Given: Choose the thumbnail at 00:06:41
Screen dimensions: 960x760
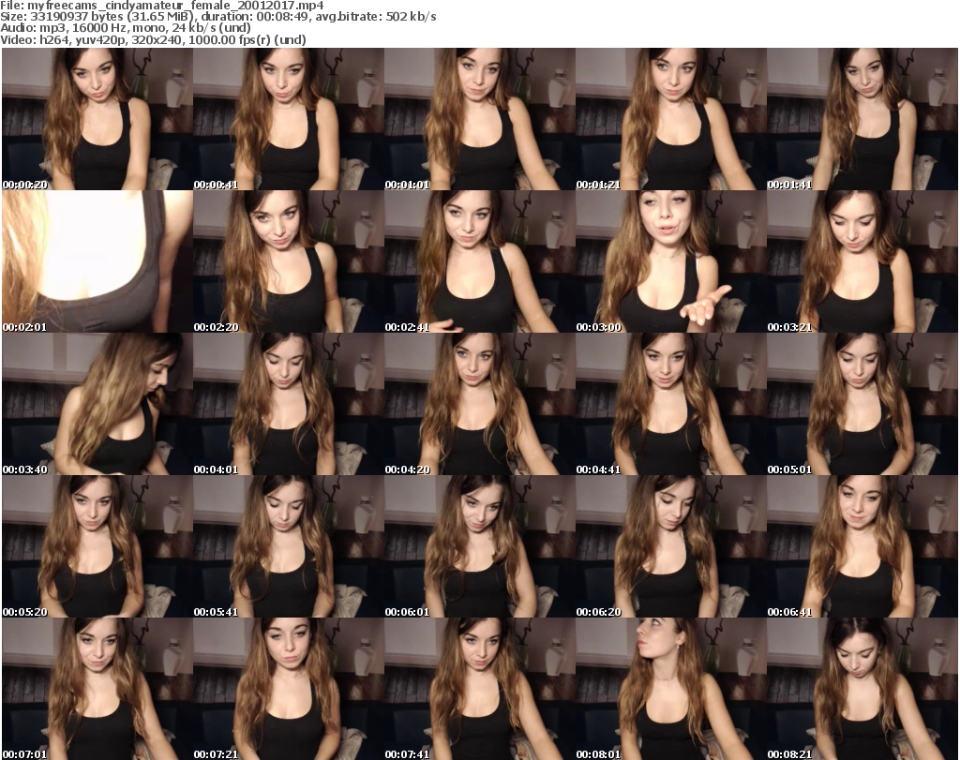Looking at the screenshot, I should coord(862,546).
